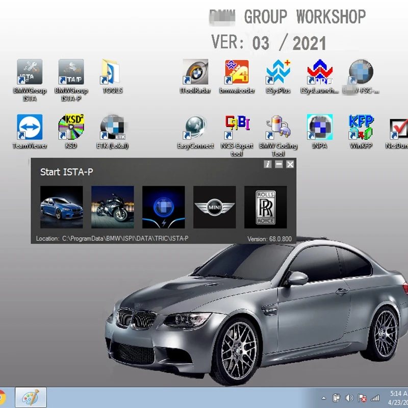
Task: Pick the Rolls Royce brand tile
Action: pyautogui.click(x=266, y=207)
